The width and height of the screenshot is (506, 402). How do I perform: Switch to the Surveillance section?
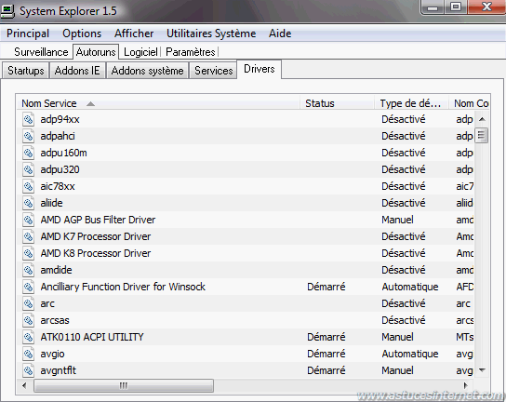tap(41, 52)
